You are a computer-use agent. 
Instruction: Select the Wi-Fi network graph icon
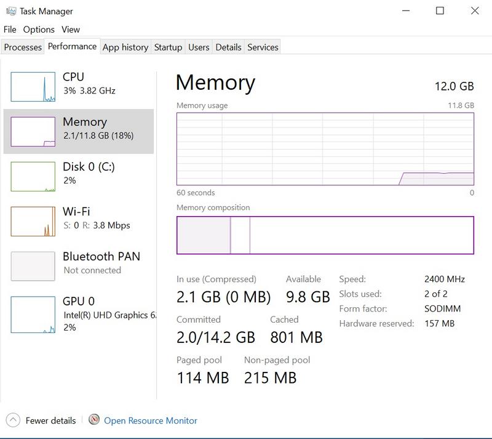pos(33,221)
